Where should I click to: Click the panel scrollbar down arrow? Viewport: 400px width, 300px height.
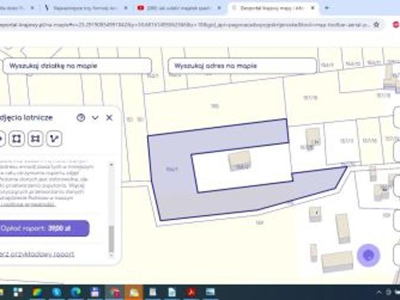pyautogui.click(x=111, y=255)
